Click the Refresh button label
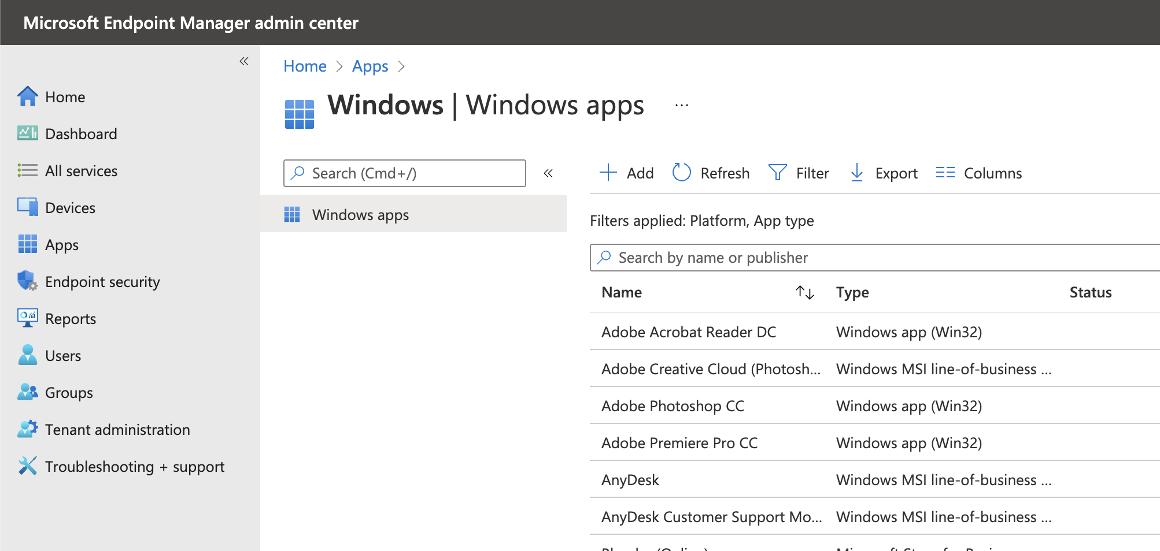 (725, 173)
